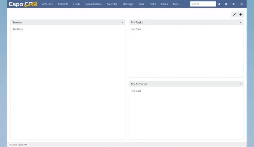This screenshot has width=254, height=147.
Task: Open the Meetings tab
Action: [x=128, y=4]
